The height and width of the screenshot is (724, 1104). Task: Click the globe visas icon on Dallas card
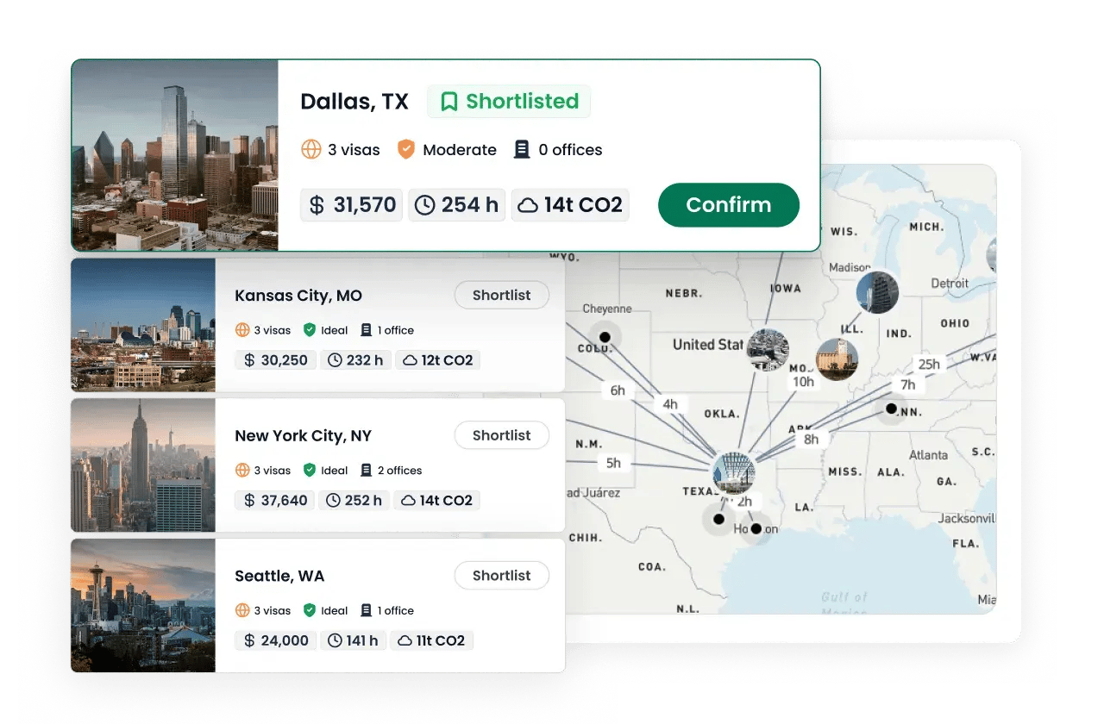(310, 149)
